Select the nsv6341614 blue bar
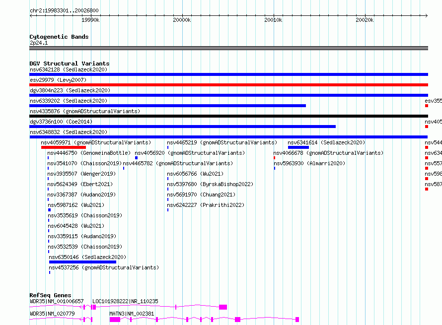The height and width of the screenshot is (325, 442). (298, 147)
